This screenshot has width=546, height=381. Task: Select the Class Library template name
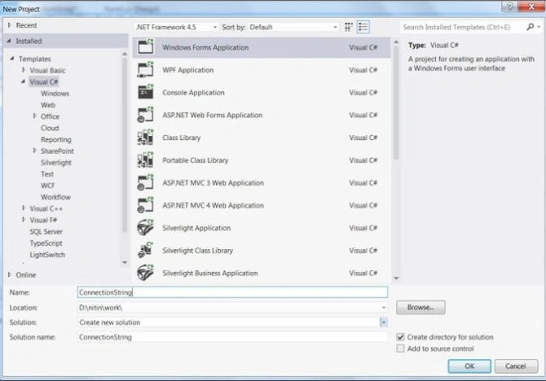(x=182, y=138)
